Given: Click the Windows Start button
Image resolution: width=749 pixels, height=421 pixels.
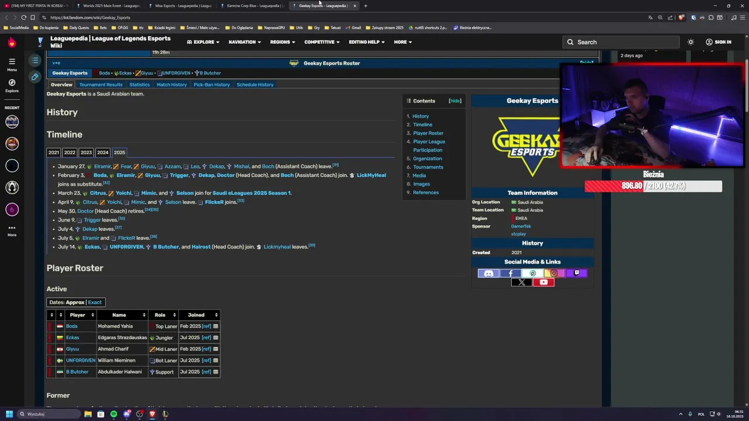Looking at the screenshot, I should [9, 414].
